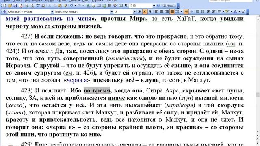Expand the 171% zoom list
Viewport: 260px width, 146px height.
154,6
